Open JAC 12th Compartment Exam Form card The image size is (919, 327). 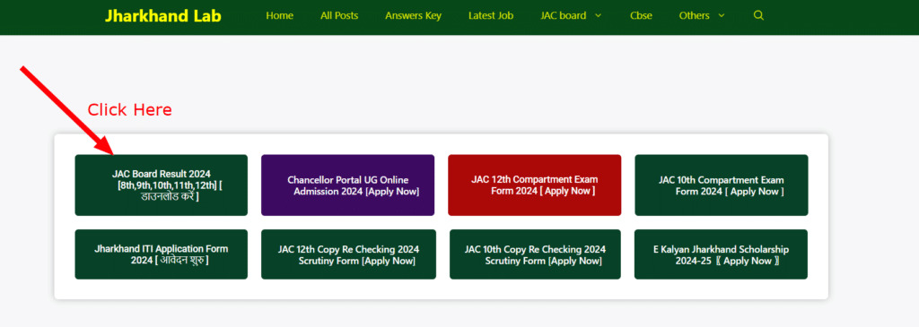(535, 185)
